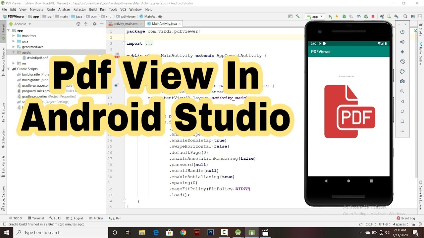Open the profiler gauge icon in toolbar
Screen dimensions: 424x238
[x=358, y=17]
